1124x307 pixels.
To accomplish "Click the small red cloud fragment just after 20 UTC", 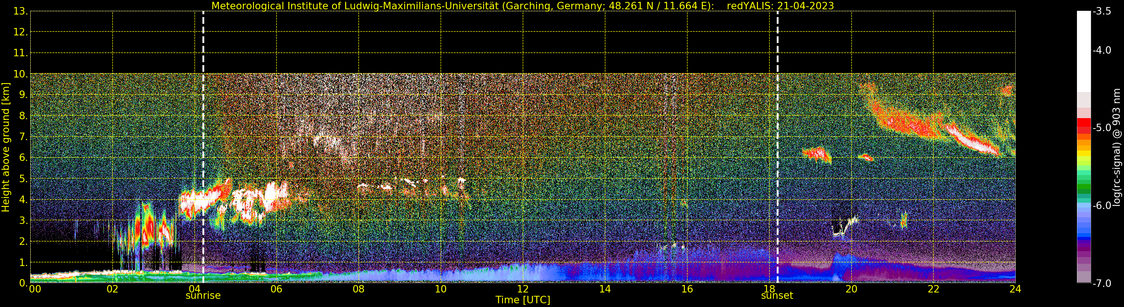I will pyautogui.click(x=866, y=157).
